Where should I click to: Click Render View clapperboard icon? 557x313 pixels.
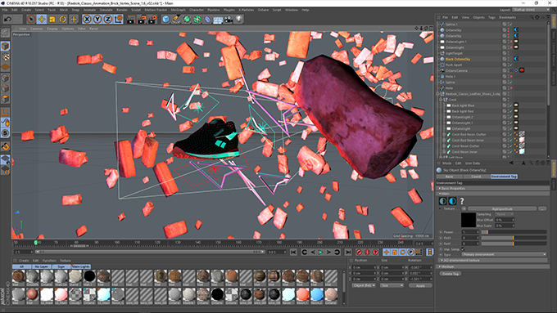(x=131, y=19)
